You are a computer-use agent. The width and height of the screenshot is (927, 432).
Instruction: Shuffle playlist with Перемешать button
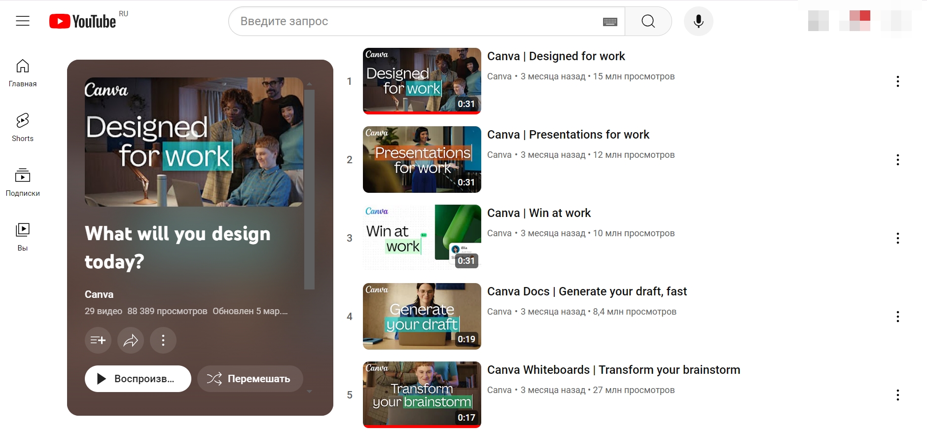pos(250,379)
